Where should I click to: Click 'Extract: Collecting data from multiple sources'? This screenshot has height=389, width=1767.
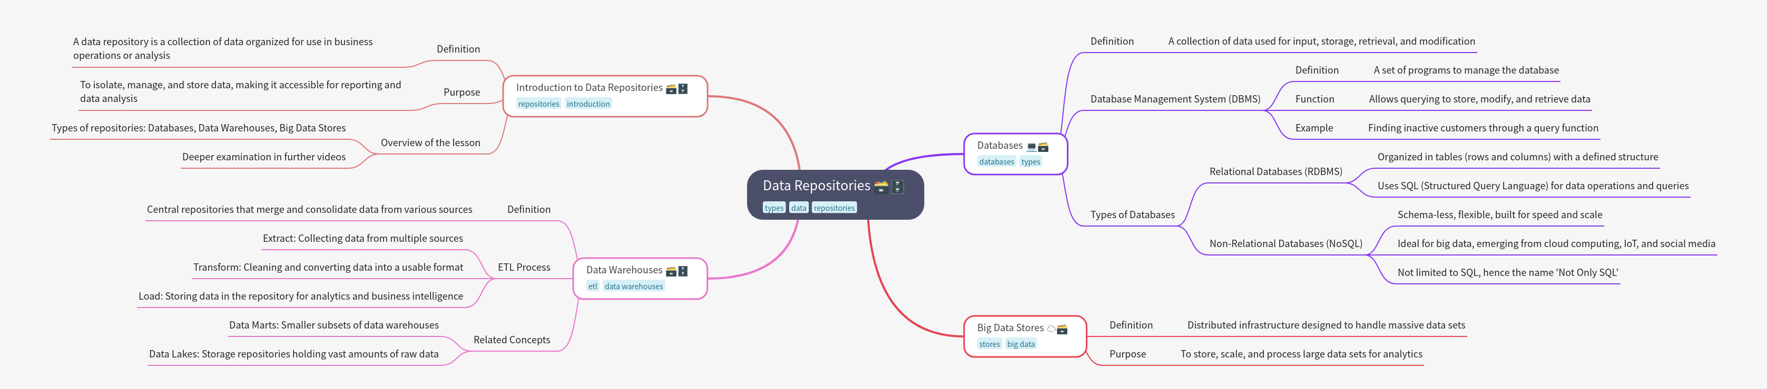click(x=363, y=239)
